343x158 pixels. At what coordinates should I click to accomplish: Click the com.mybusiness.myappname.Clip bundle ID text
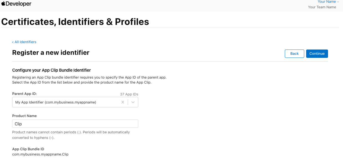(x=40, y=154)
